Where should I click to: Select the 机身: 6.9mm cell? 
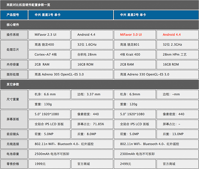(135, 94)
